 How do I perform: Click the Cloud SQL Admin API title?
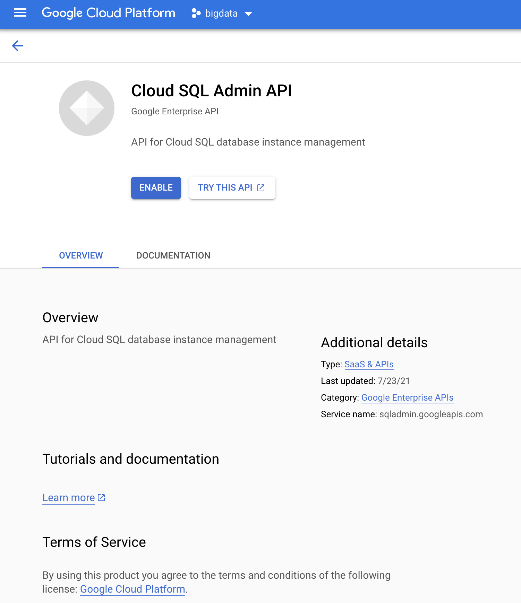coord(212,91)
